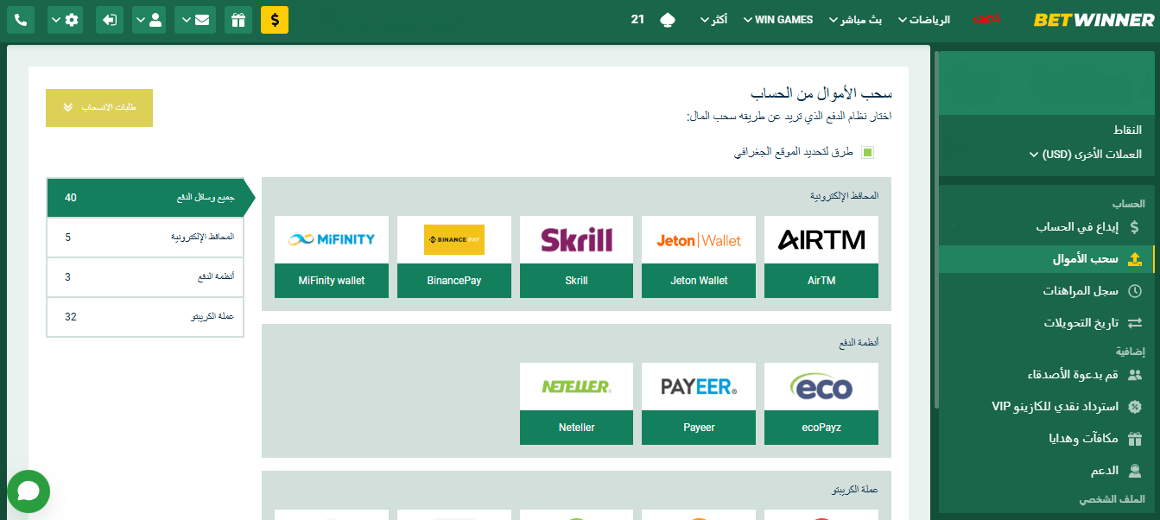Open the envelope messages menu
Screen dimensions: 1160x520
195,19
